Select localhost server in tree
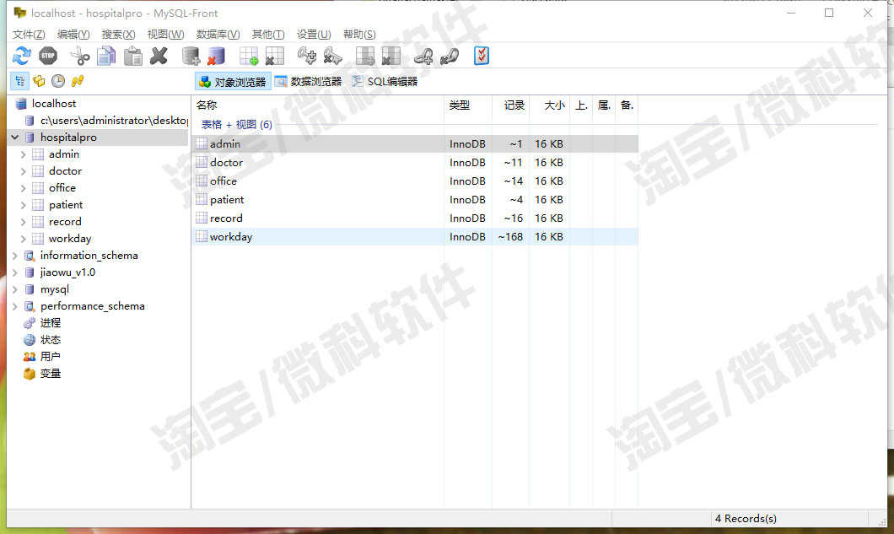 coord(54,104)
